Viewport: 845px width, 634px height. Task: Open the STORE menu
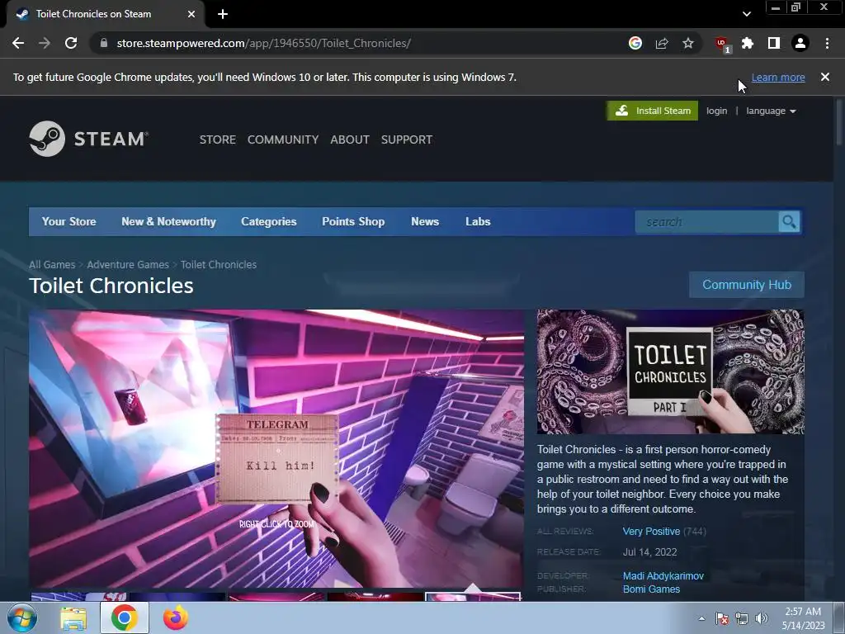218,140
